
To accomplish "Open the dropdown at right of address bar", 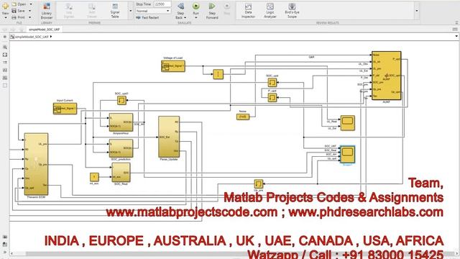I will 456,37.
